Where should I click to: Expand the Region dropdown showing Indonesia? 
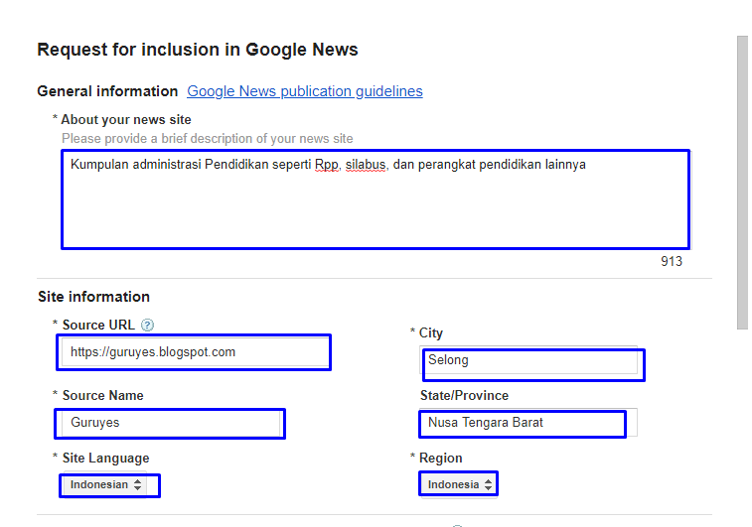[x=458, y=484]
